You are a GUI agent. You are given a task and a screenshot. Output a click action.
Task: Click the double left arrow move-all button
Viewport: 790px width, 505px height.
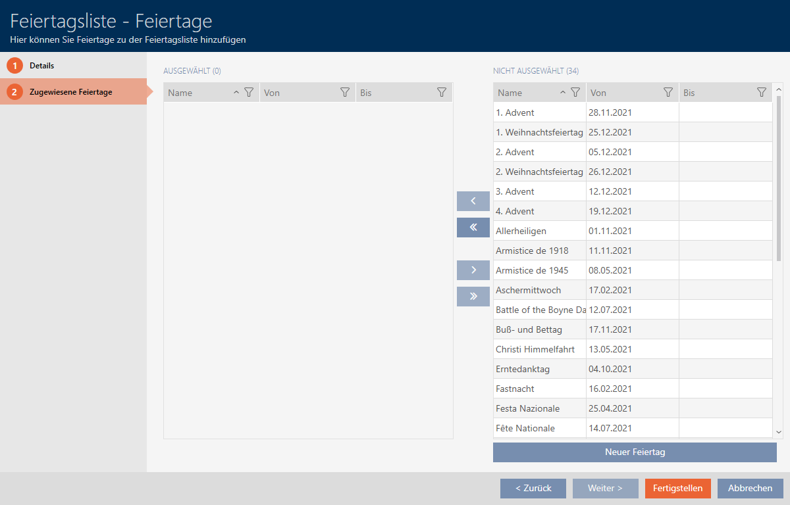click(x=473, y=228)
